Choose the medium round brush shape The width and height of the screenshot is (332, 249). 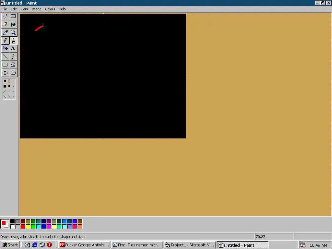point(9,81)
